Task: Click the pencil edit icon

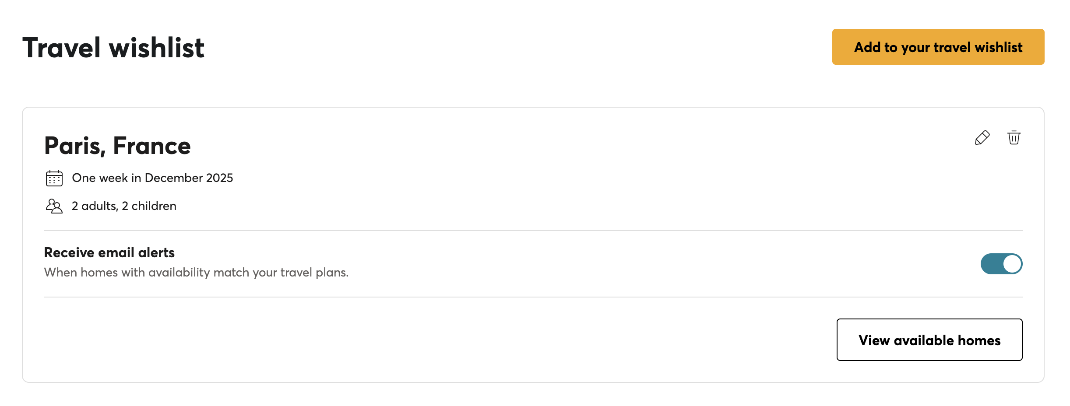Action: [982, 138]
